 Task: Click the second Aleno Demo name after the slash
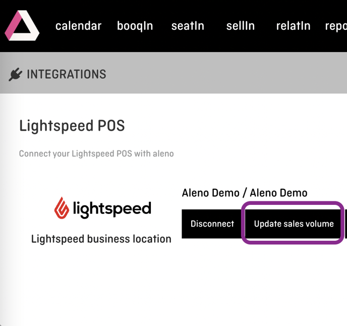[278, 193]
